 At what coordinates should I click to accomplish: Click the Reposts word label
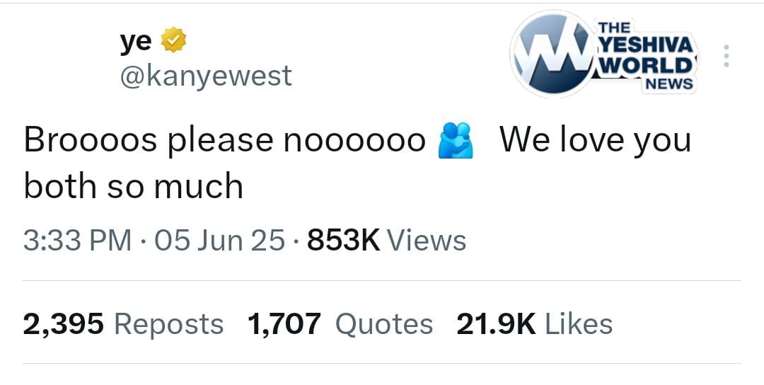(168, 325)
